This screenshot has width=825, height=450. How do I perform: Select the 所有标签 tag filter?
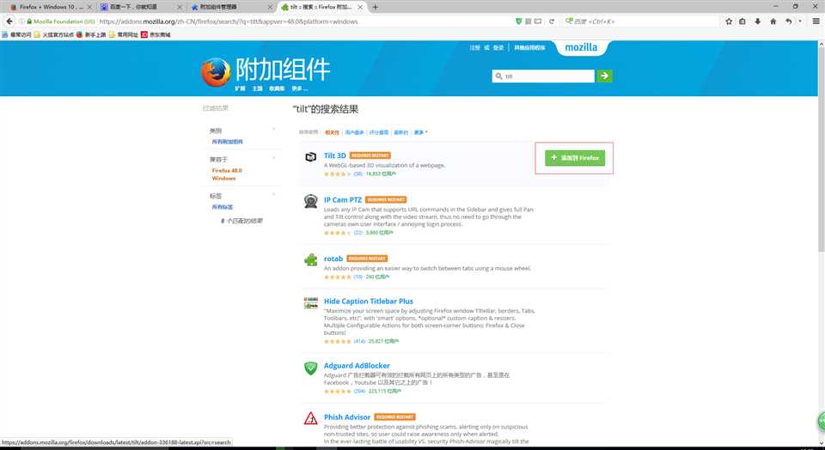pyautogui.click(x=222, y=207)
